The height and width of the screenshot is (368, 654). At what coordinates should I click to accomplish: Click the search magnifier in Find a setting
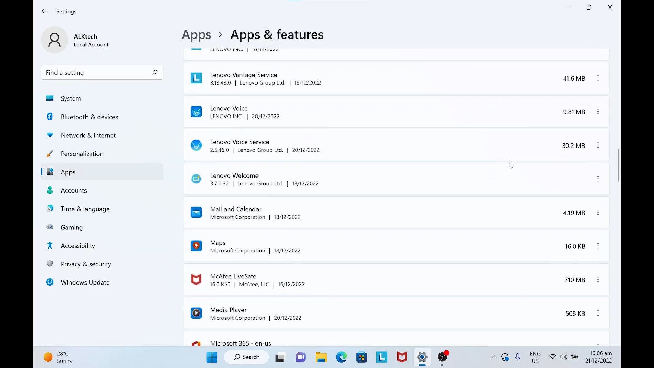(155, 72)
